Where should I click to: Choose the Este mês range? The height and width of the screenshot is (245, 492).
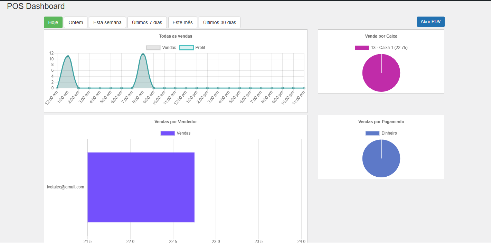click(x=182, y=22)
